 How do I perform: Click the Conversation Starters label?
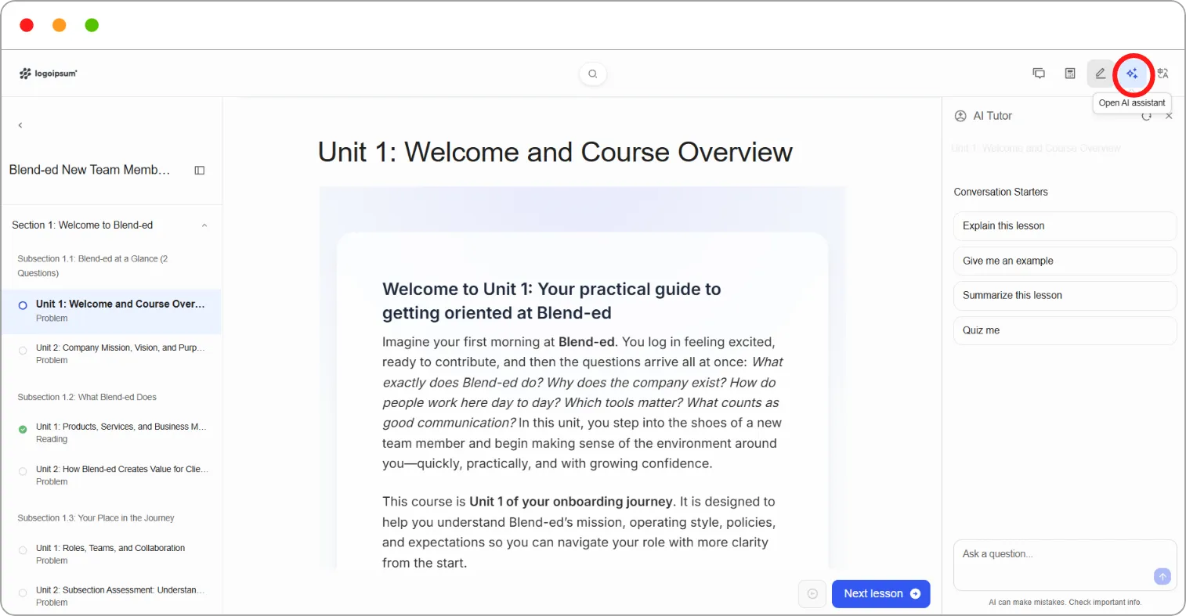(1000, 192)
